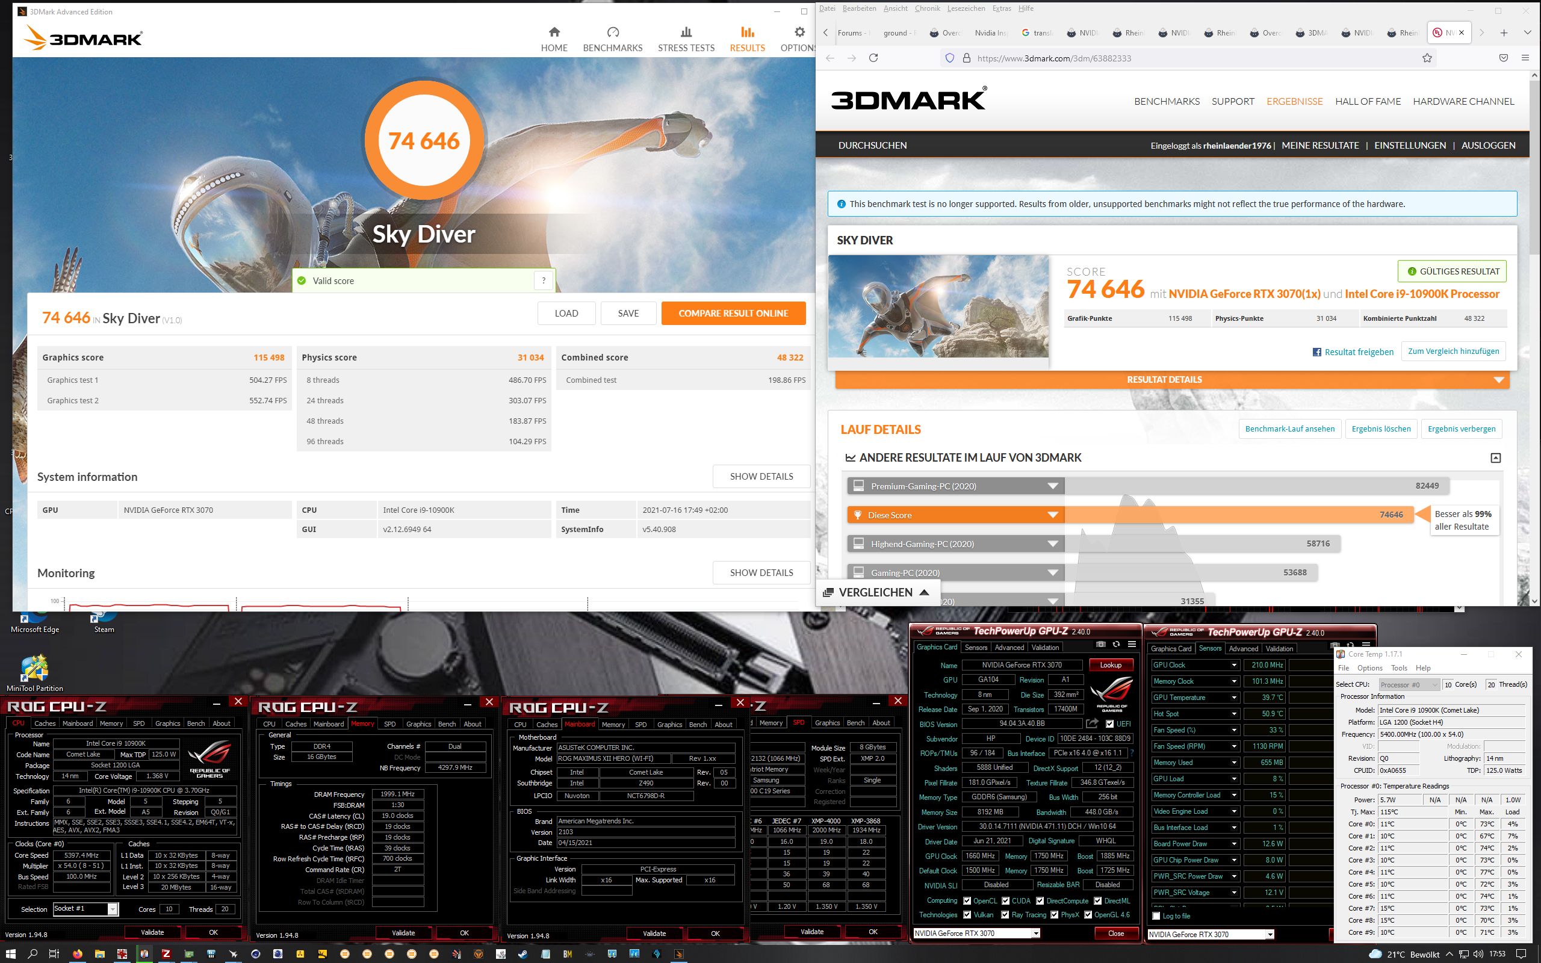
Task: Open HALL OF FAME on 3dmark.com
Action: click(x=1368, y=101)
